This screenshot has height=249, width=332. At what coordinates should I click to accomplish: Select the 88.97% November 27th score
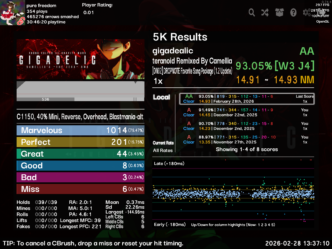[x=246, y=140]
